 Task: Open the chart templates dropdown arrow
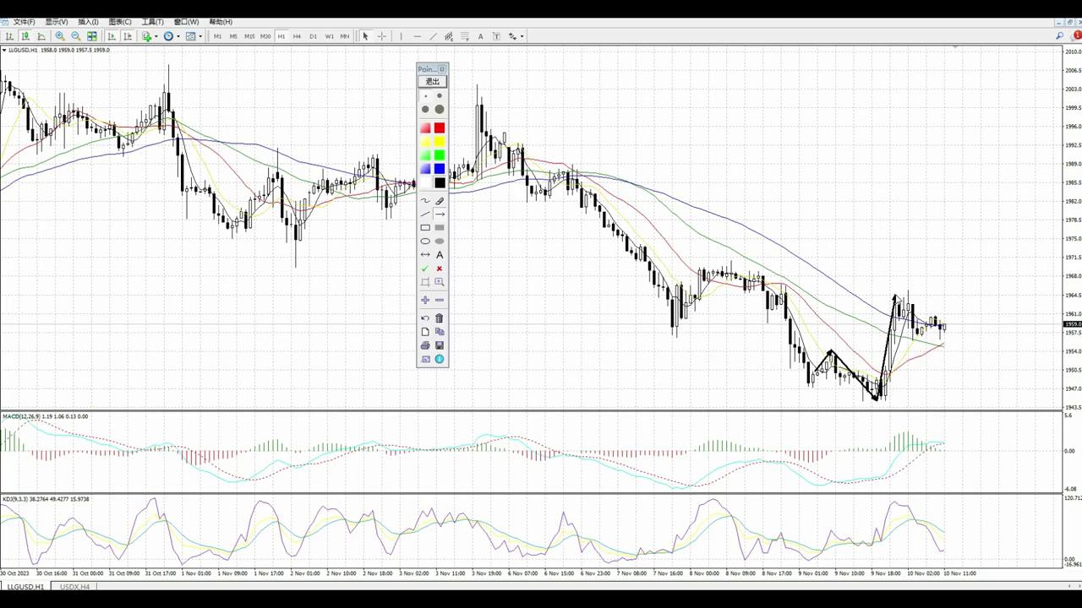200,36
